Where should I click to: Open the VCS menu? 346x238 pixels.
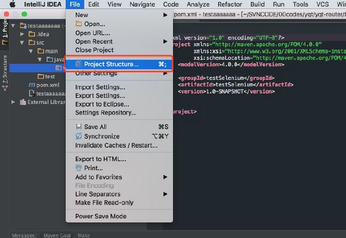(x=323, y=4)
